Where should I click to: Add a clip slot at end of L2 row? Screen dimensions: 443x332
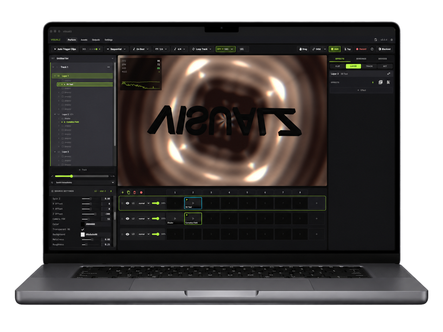pyautogui.click(x=317, y=219)
